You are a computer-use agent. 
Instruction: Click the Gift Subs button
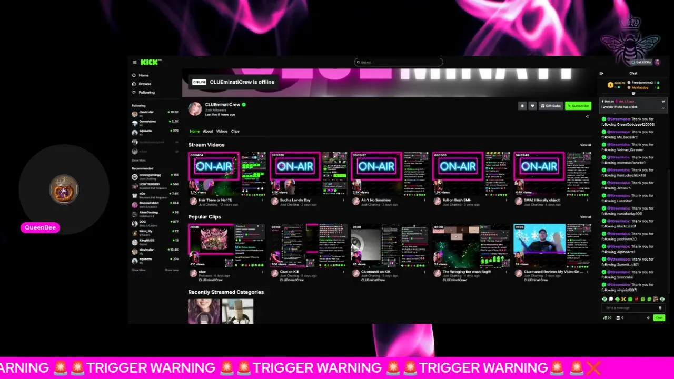551,106
